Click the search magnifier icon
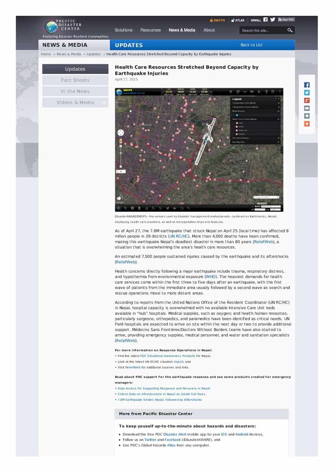This screenshot has height=473, width=334. click(x=290, y=30)
